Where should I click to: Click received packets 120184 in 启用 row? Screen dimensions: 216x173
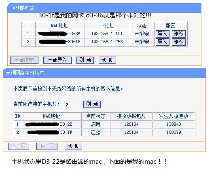tap(131, 124)
